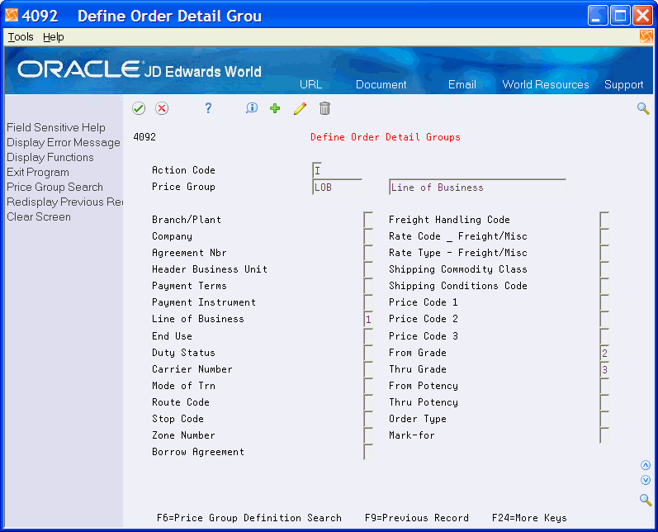658x532 pixels.
Task: Click the Borrow Agreement sequence field
Action: [x=368, y=452]
